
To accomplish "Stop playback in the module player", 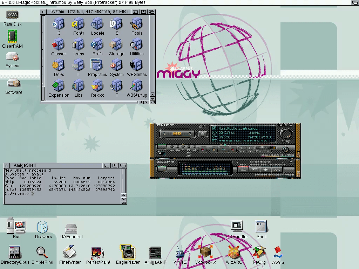I will 233,149.
